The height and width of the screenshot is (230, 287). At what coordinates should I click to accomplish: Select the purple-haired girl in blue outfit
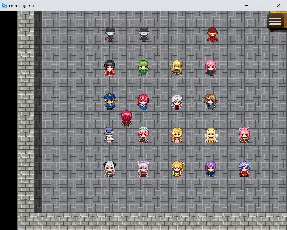click(x=211, y=169)
